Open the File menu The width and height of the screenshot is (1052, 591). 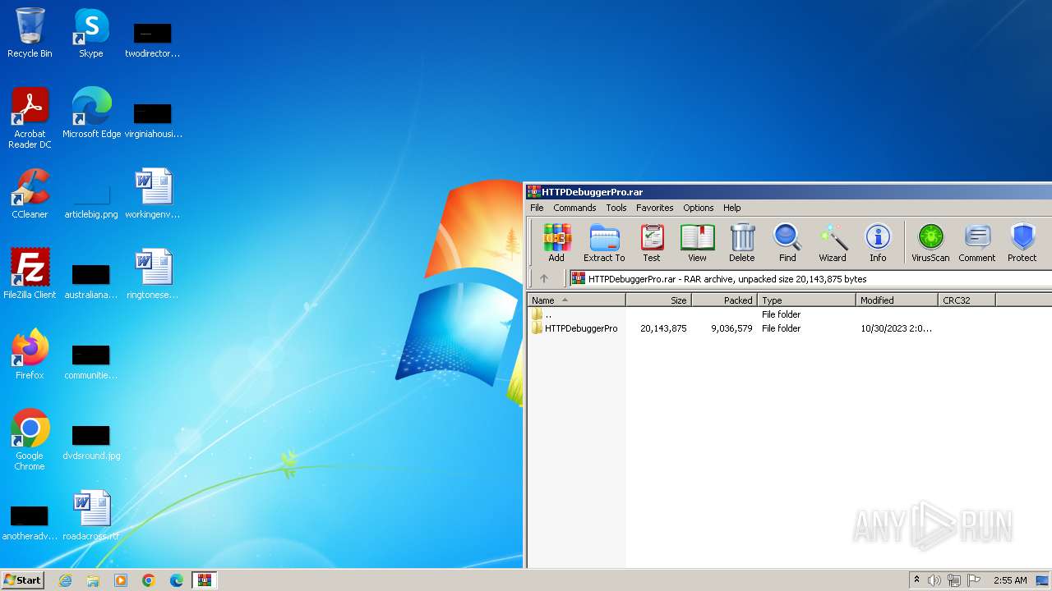[537, 208]
